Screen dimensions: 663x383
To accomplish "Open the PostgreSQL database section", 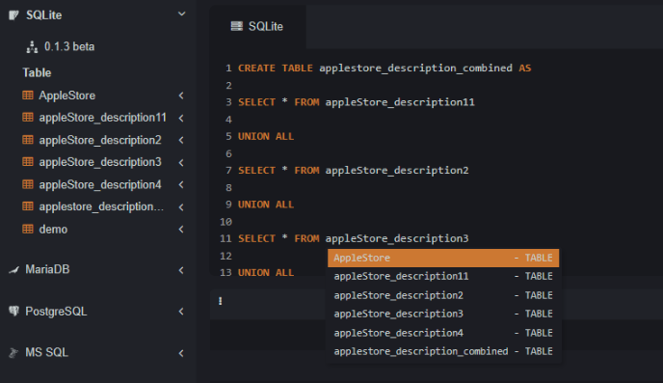I will pos(56,312).
